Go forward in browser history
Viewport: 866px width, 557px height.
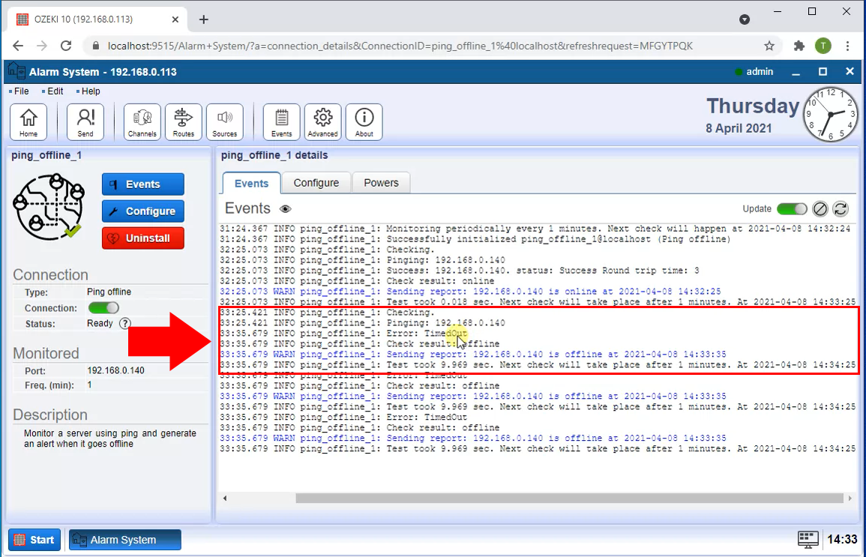coord(42,46)
